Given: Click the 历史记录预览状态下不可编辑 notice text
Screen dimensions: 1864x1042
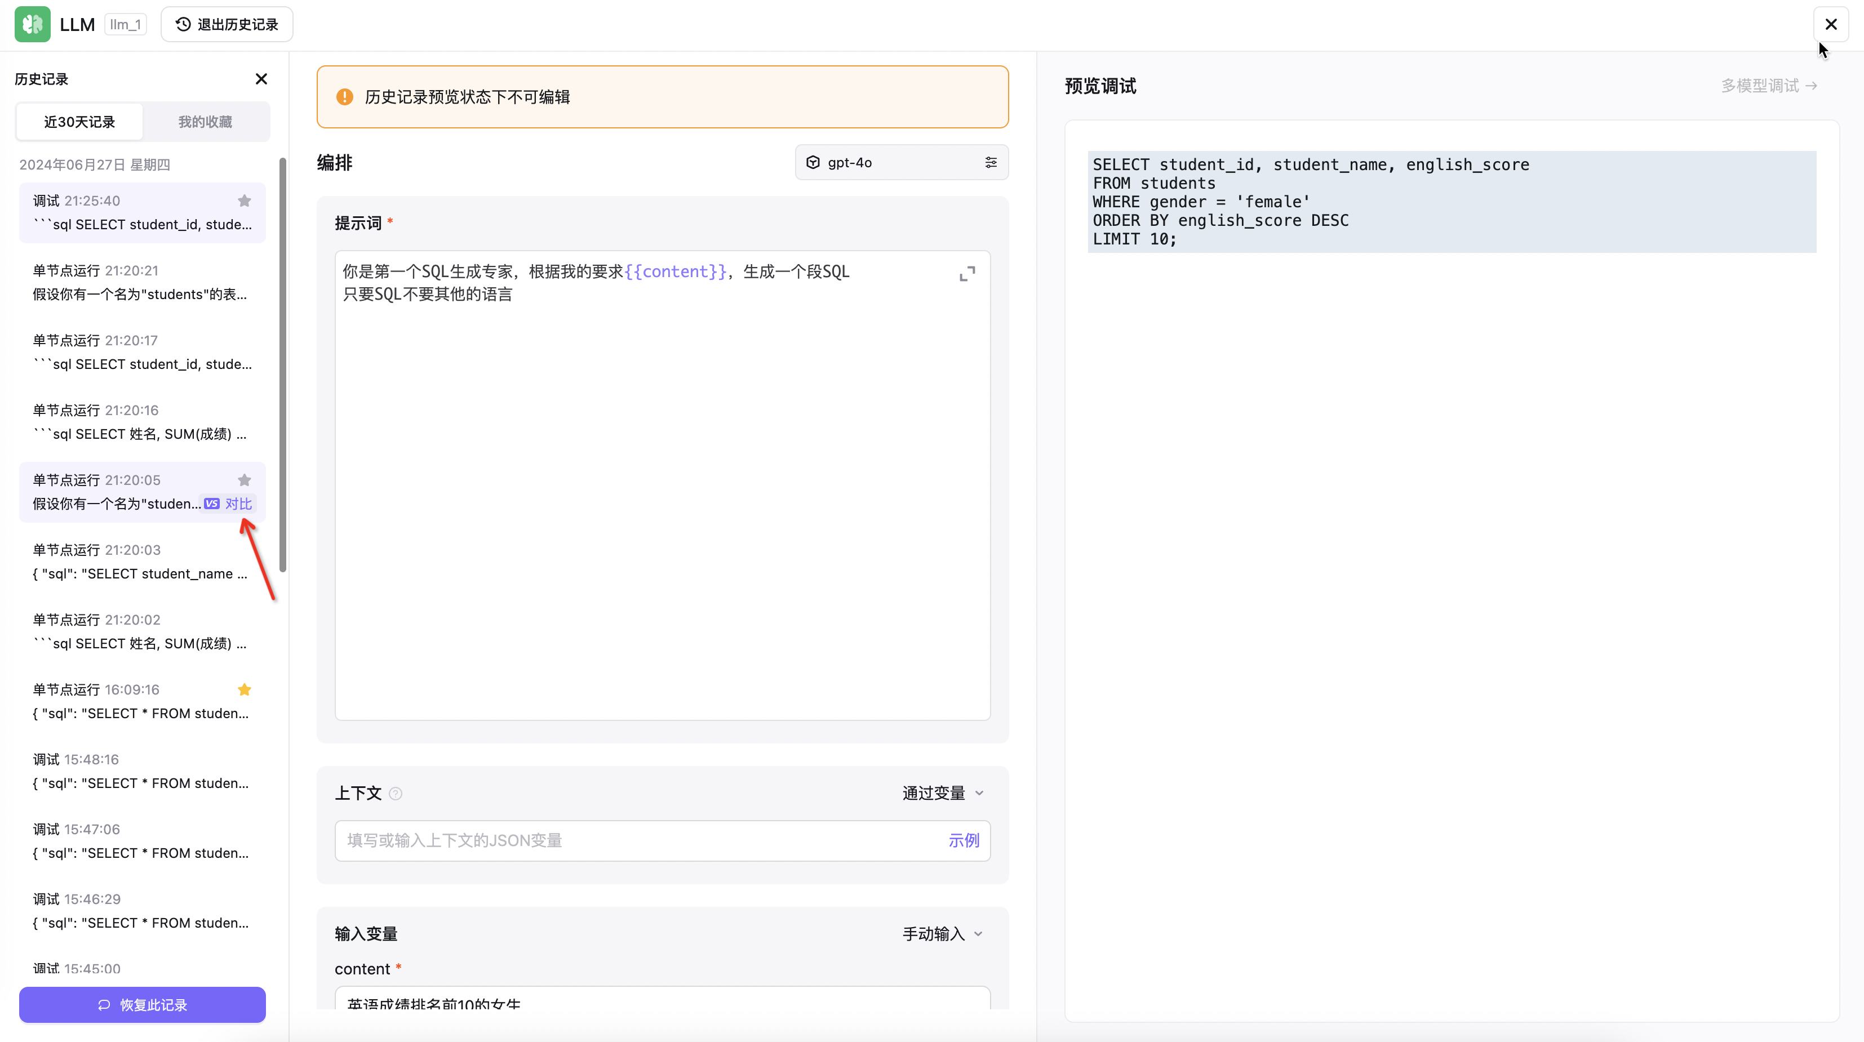Looking at the screenshot, I should (468, 97).
